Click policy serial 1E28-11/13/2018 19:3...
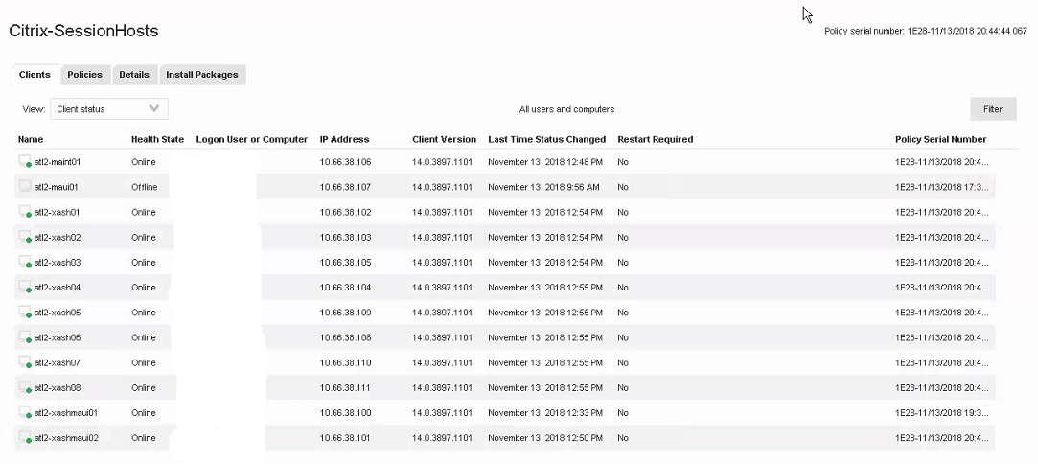The height and width of the screenshot is (464, 1038). point(941,414)
